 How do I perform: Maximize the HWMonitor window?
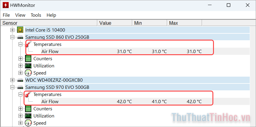[x=229, y=5]
